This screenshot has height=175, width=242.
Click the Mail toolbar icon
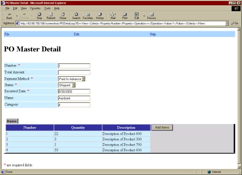(x=113, y=16)
